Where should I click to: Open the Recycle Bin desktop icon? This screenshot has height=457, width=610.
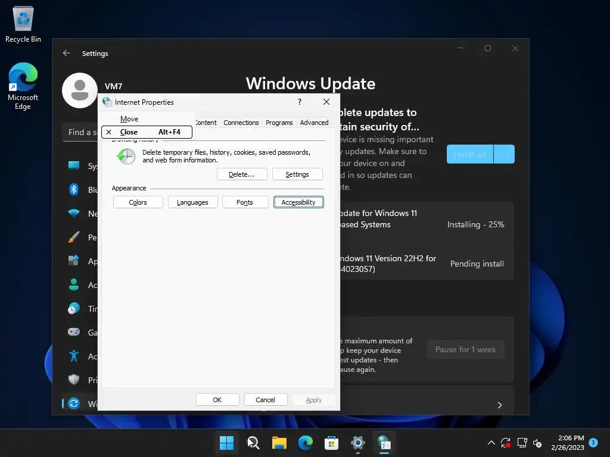[23, 24]
